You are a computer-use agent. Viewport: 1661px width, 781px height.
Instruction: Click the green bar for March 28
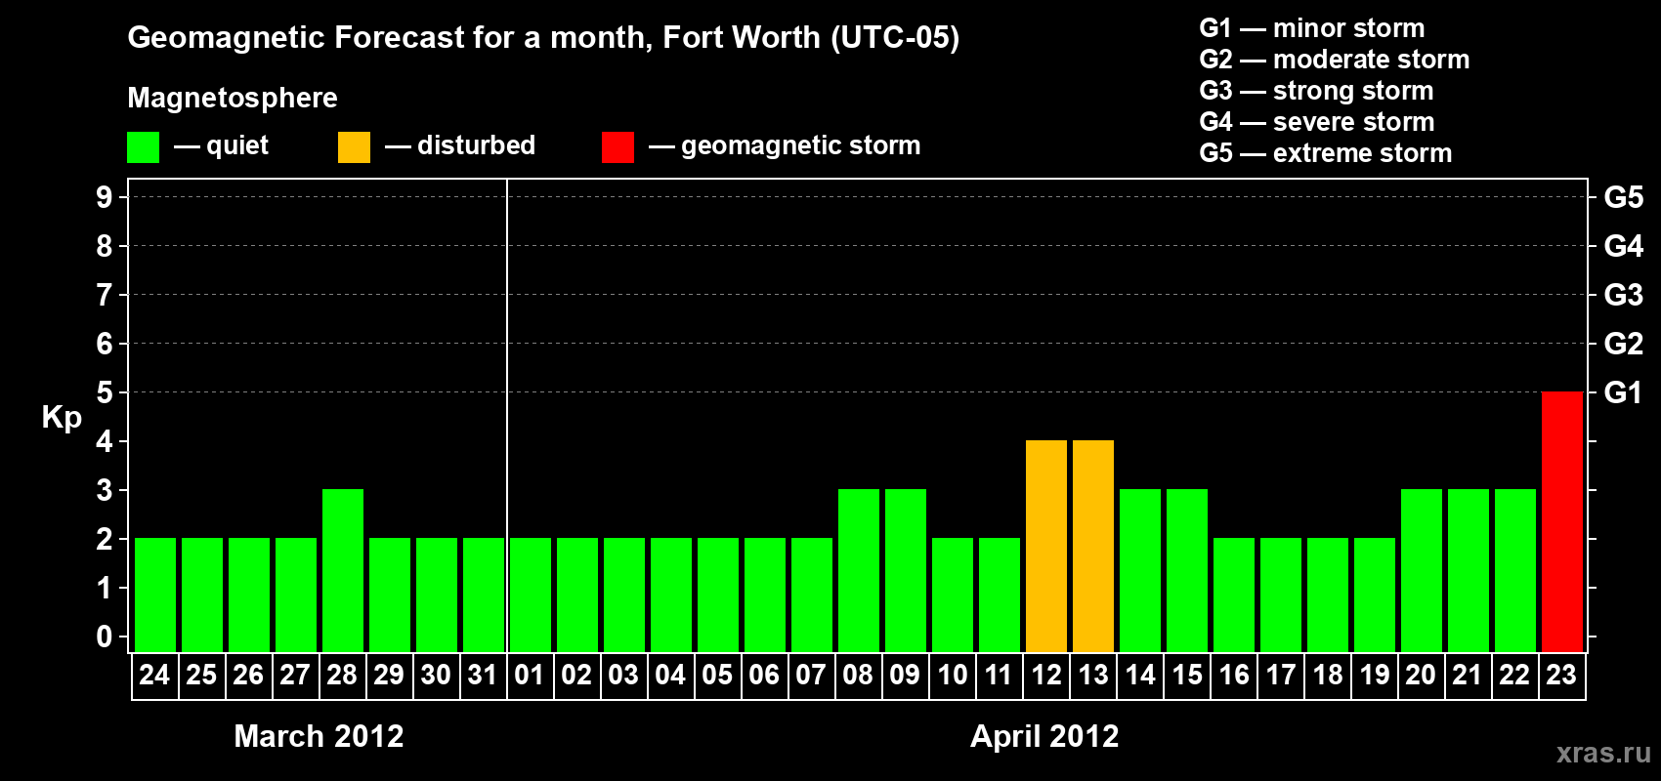tap(343, 570)
